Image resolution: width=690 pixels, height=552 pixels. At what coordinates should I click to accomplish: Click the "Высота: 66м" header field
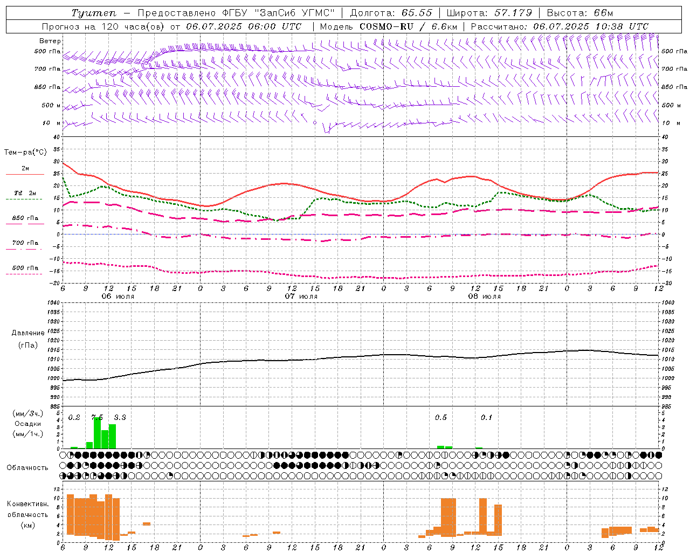[x=580, y=13]
